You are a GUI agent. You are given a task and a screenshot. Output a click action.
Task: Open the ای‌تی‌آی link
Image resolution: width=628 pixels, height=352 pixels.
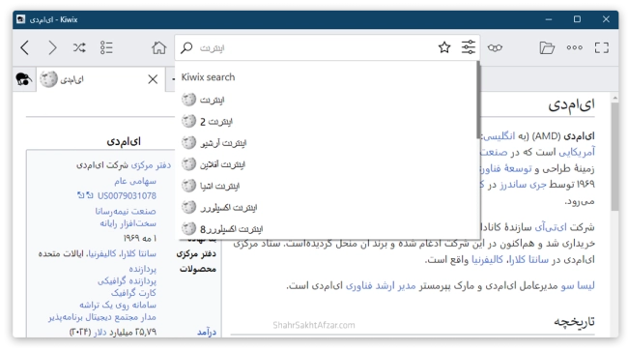[551, 227]
